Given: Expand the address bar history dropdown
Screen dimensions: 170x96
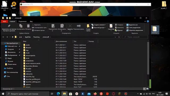Looking at the screenshot, I should coord(115,37).
